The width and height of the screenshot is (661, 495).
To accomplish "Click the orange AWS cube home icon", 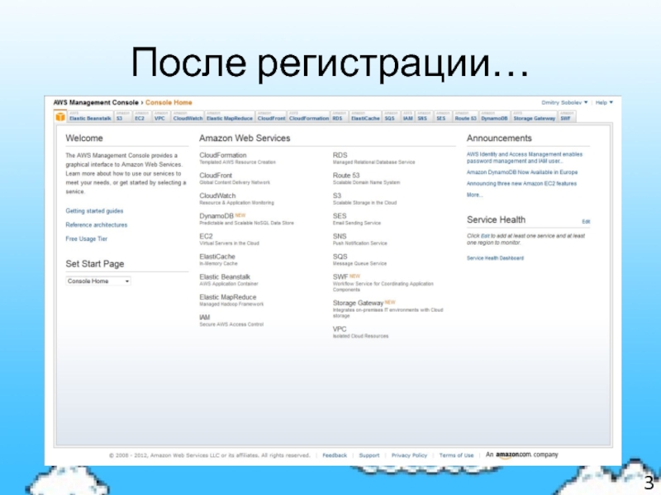I will [x=60, y=116].
